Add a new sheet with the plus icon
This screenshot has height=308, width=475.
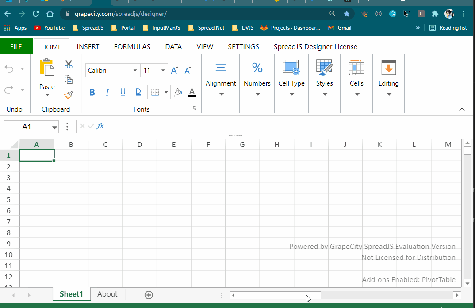tap(149, 295)
